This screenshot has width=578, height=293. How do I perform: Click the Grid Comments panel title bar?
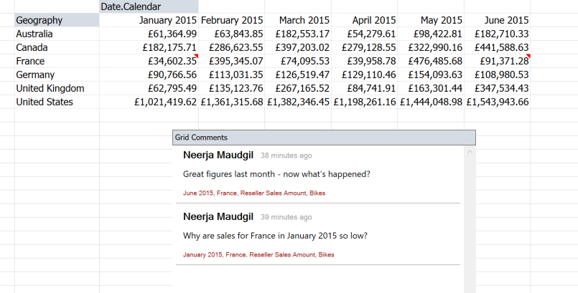pos(324,137)
